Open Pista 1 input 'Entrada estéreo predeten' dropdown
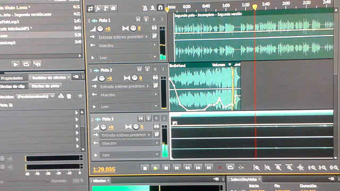 pos(123,37)
